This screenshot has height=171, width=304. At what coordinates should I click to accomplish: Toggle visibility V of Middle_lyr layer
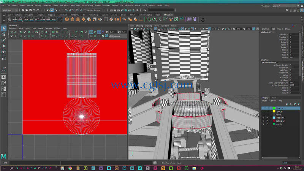(263, 118)
